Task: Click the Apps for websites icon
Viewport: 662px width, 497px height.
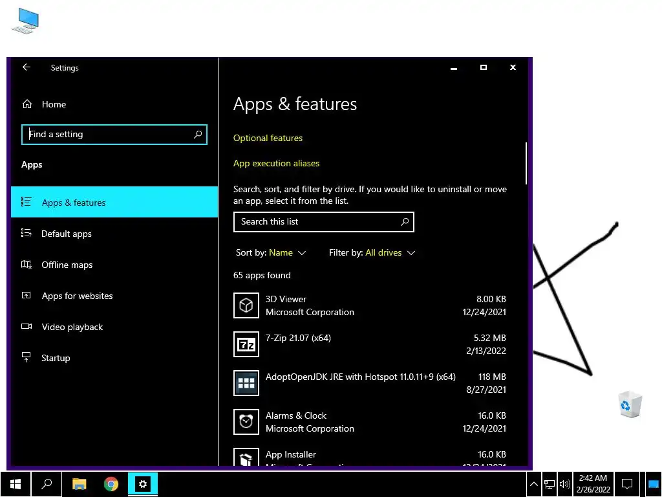Action: [26, 295]
